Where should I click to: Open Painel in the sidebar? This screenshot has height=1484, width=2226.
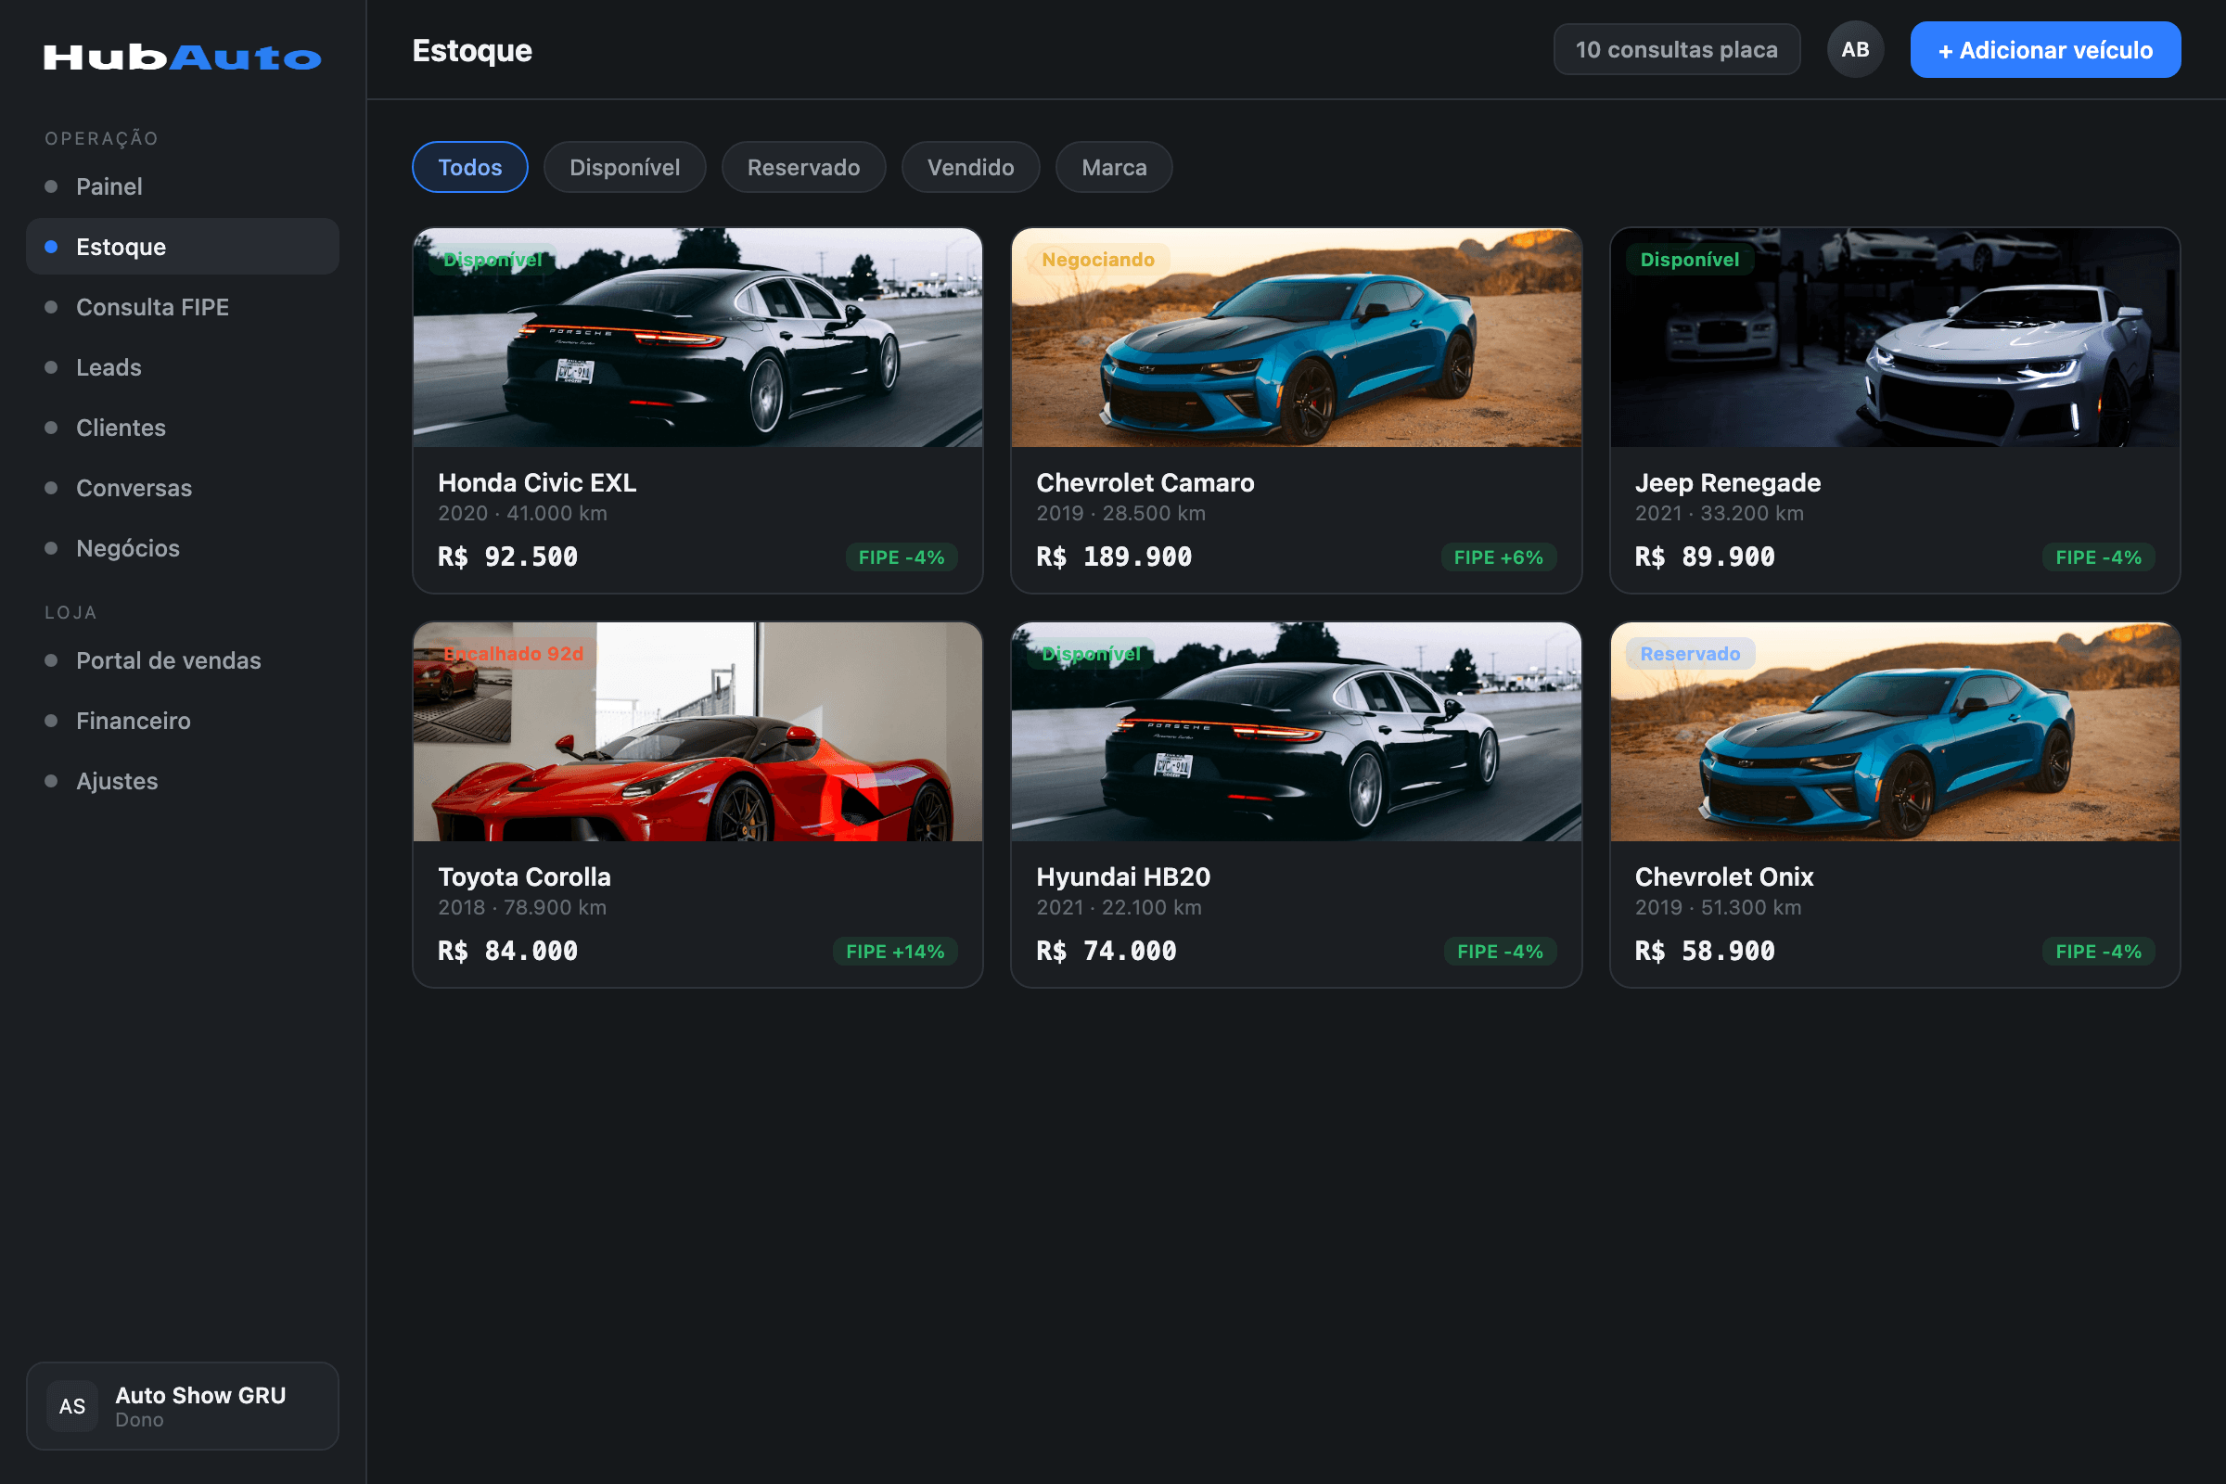pos(183,186)
